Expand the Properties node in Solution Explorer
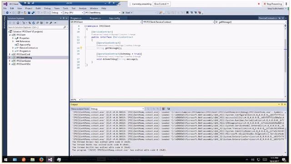 coord(13,38)
